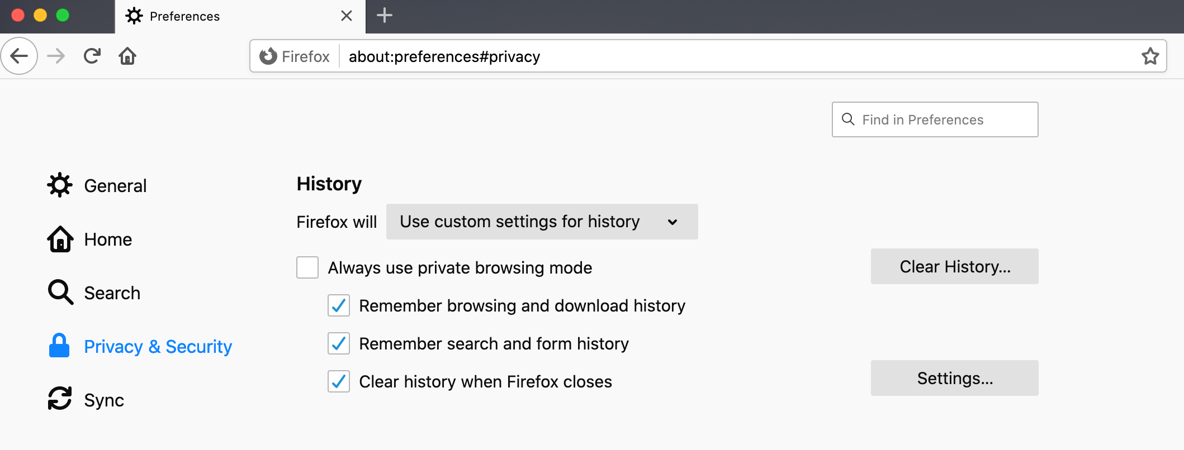Click the bookmark star in the address bar
1184x450 pixels.
tap(1150, 56)
